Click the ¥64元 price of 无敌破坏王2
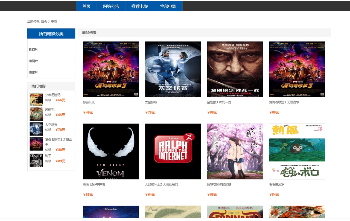 [150, 195]
